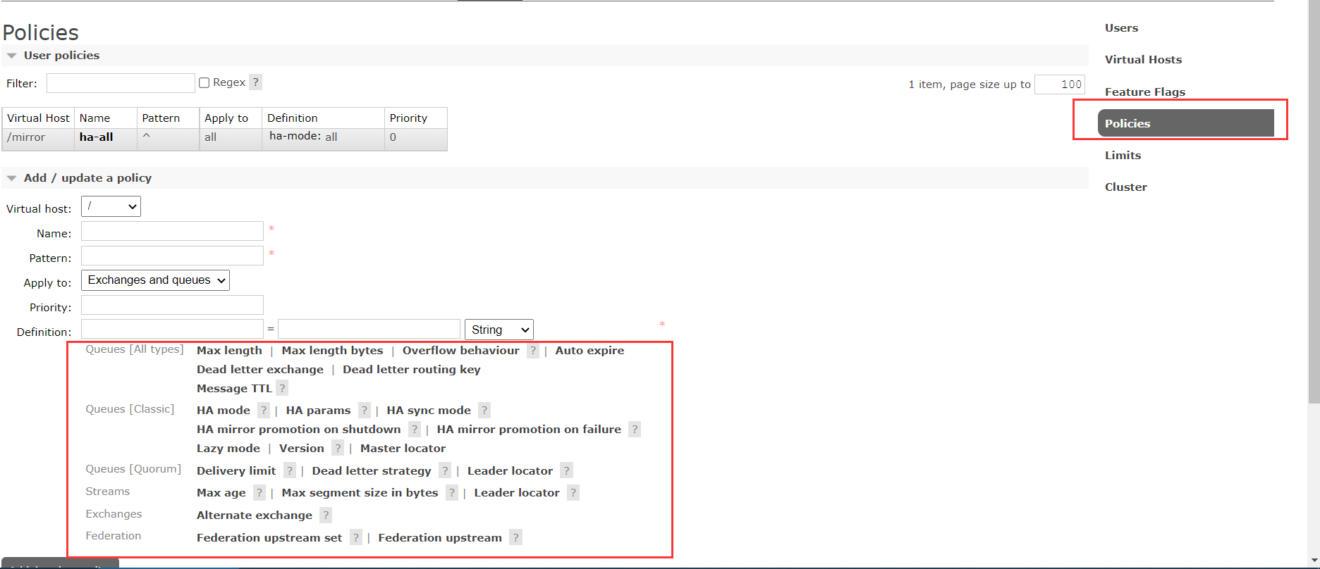Enable the Regex filter checkbox
The width and height of the screenshot is (1320, 569).
tap(204, 83)
